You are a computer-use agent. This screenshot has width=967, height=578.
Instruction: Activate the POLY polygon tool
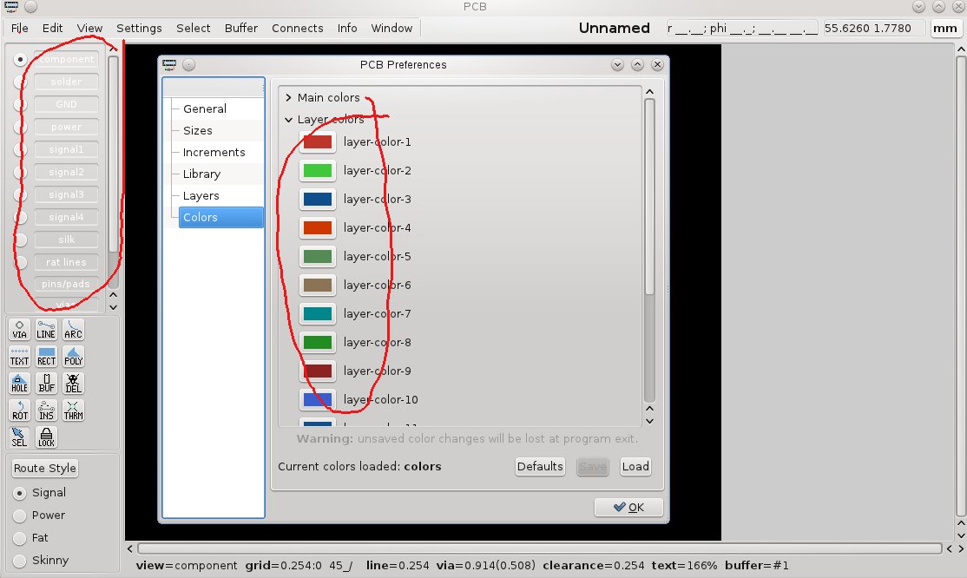click(x=74, y=356)
